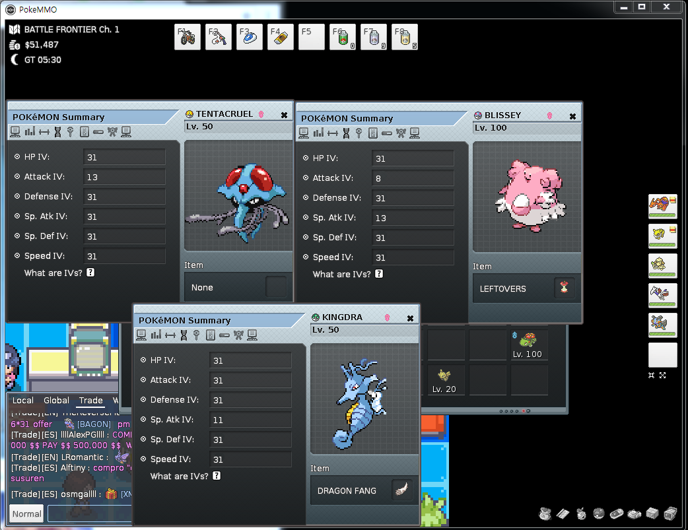
Task: Switch to the Global chat tab
Action: (56, 401)
